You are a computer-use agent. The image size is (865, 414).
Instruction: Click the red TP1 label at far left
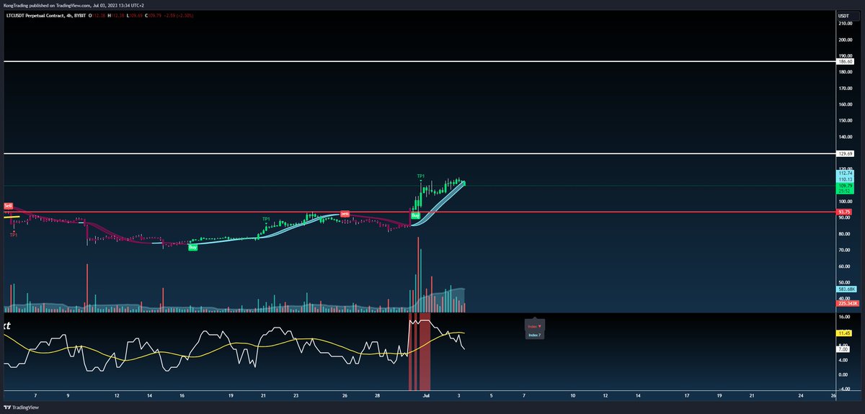tap(14, 235)
